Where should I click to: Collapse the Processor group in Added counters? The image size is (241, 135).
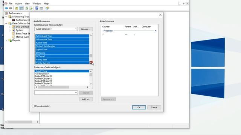156,31
